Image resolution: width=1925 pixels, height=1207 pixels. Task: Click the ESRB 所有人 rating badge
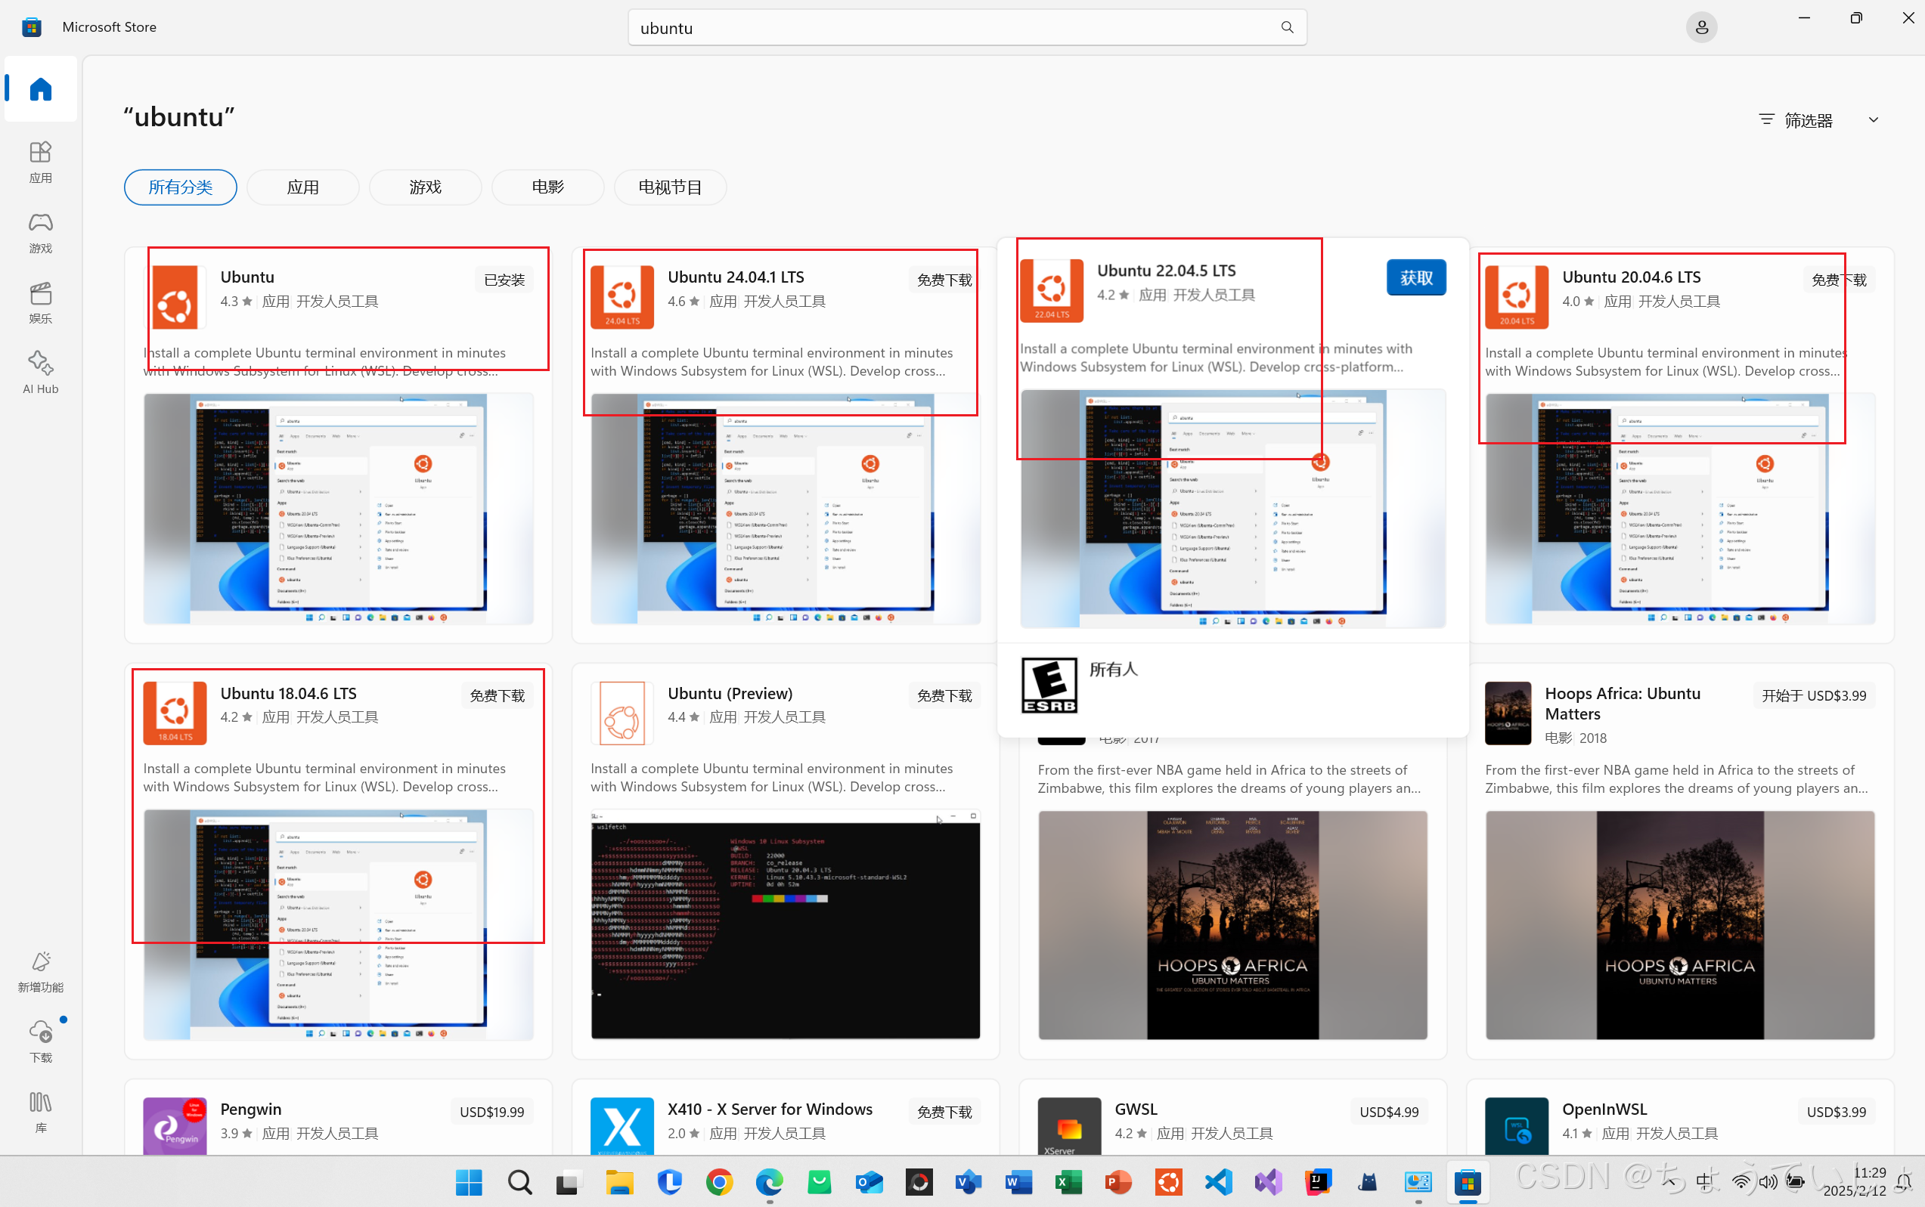tap(1049, 685)
